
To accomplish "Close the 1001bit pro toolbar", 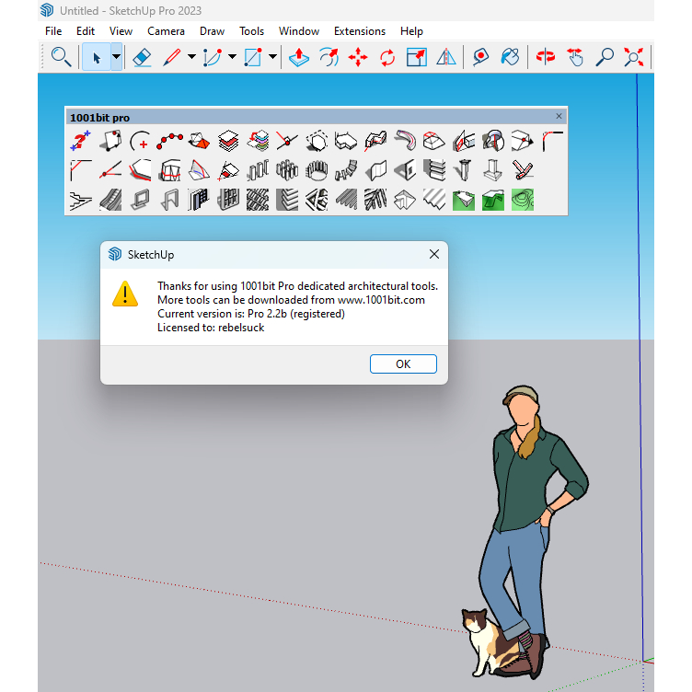I will [x=559, y=116].
